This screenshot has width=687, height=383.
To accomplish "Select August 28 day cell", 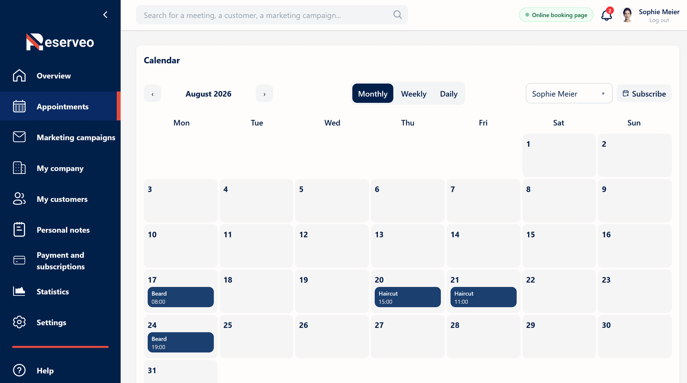I will 483,336.
